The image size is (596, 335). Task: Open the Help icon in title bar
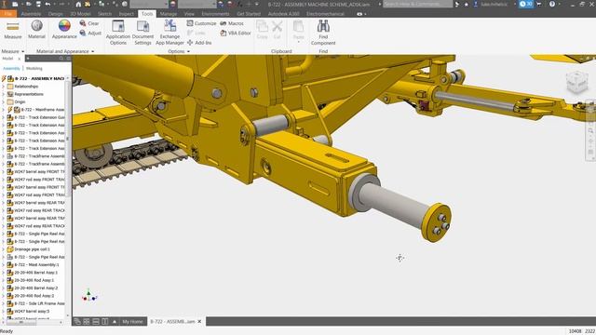point(552,4)
